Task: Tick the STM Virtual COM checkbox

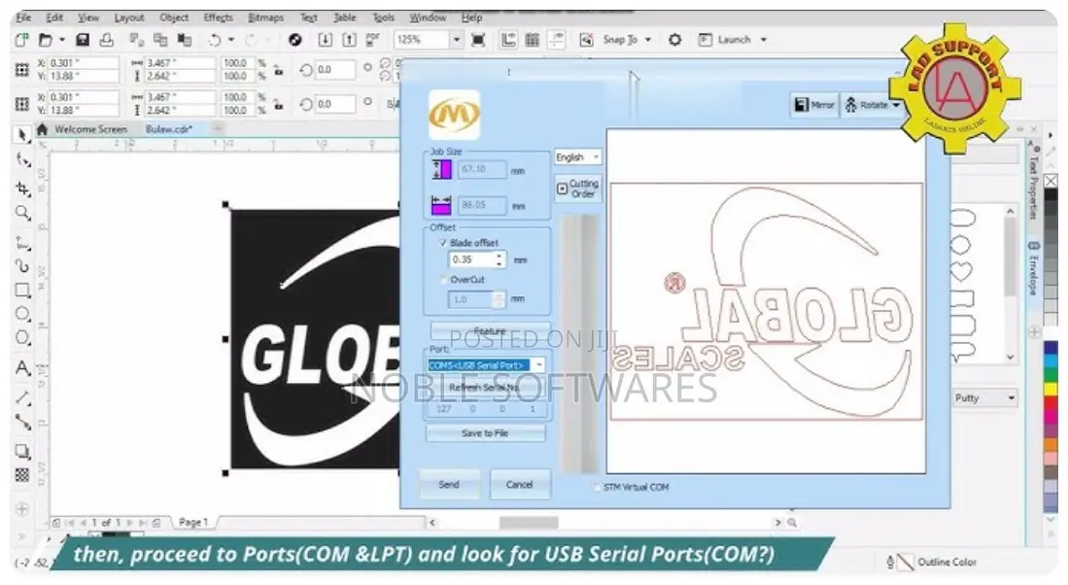Action: tap(597, 488)
